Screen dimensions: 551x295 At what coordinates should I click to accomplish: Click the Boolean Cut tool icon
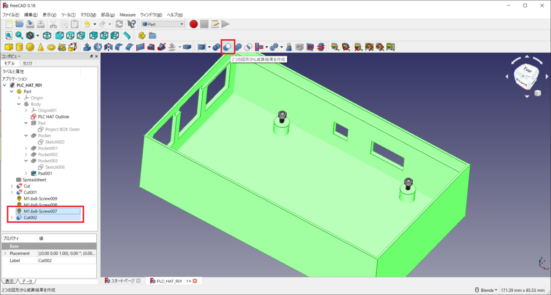click(228, 47)
